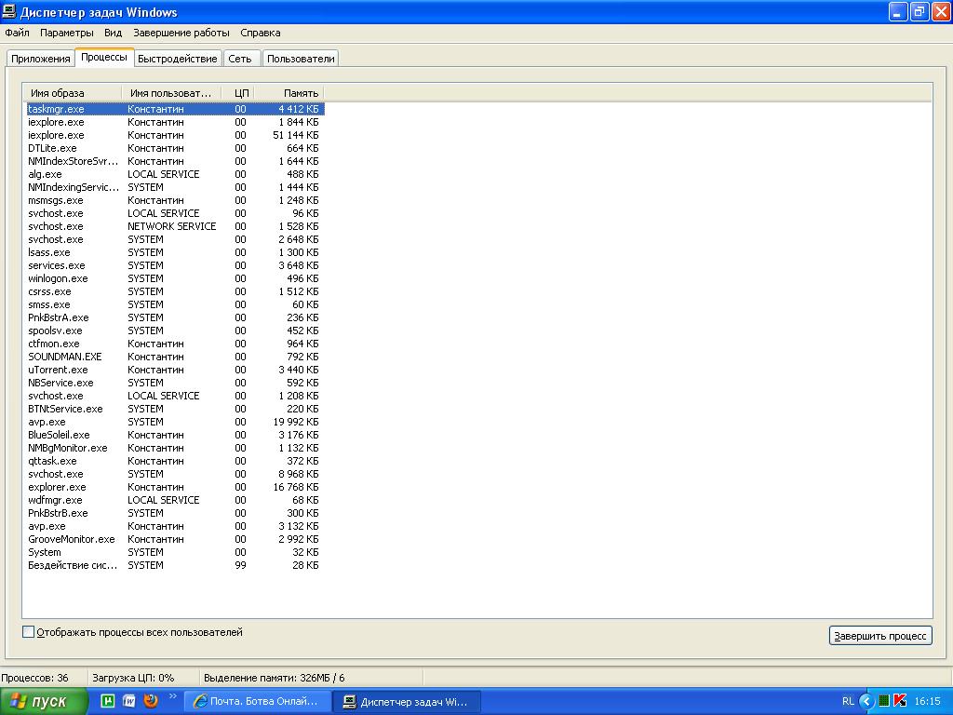Select the uTorrent.exe process

(x=175, y=370)
